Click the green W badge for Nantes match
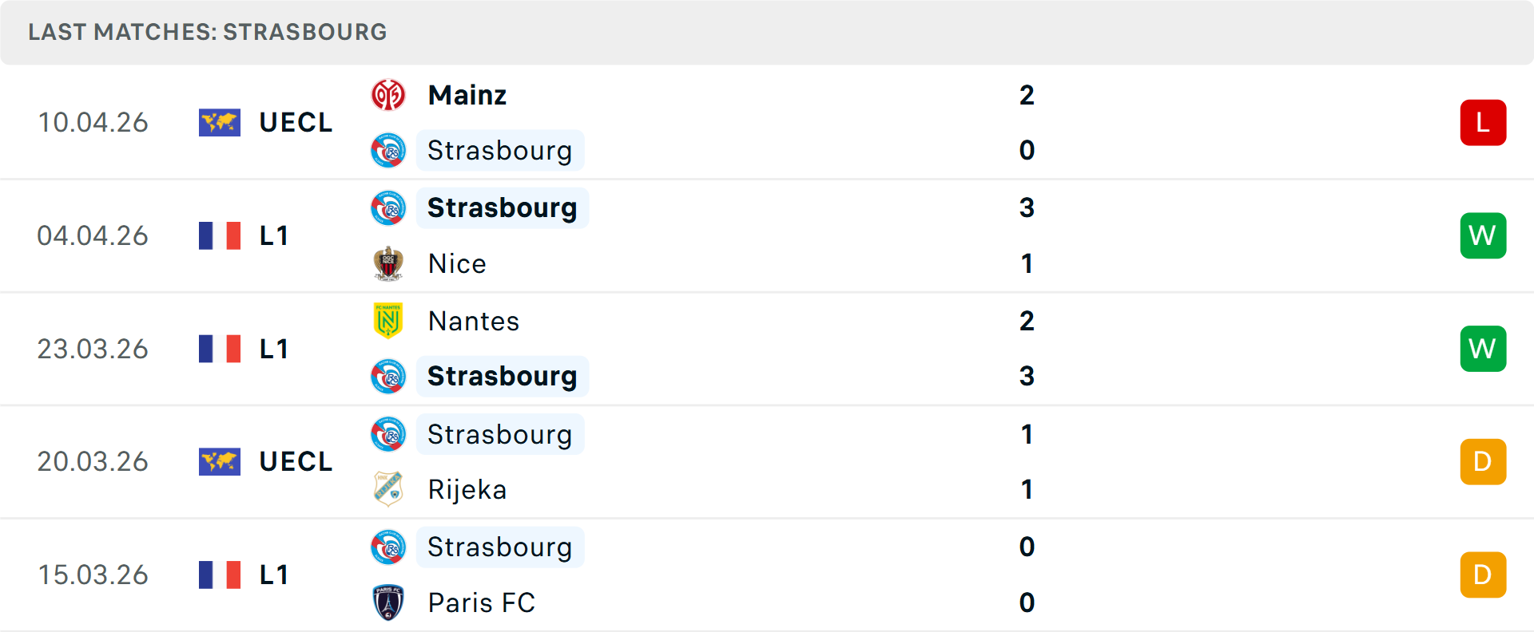This screenshot has height=632, width=1534. click(x=1483, y=349)
